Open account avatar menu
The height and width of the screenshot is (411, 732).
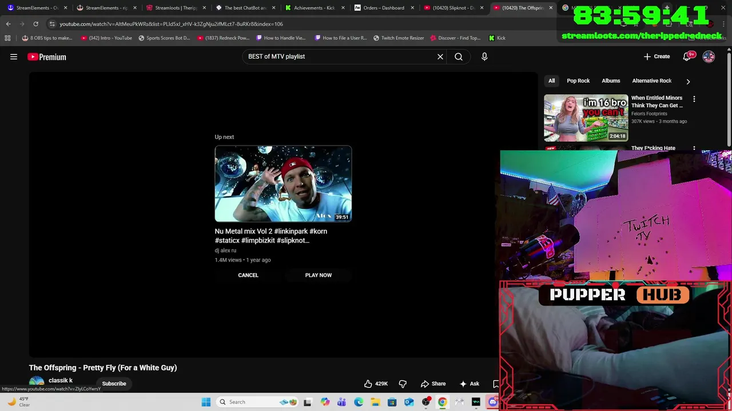point(709,57)
